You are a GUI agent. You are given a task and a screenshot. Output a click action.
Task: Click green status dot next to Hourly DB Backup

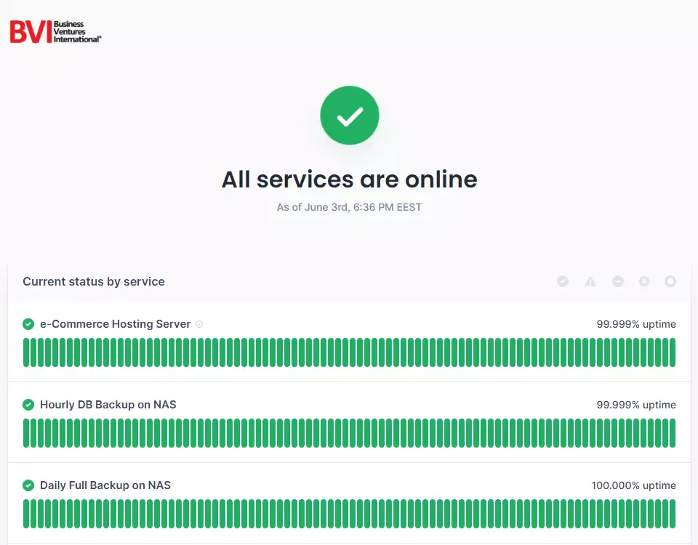28,405
